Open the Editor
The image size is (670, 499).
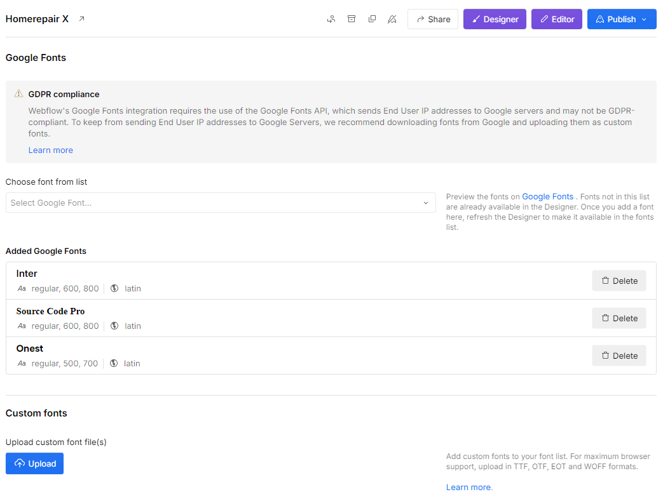[x=556, y=19]
